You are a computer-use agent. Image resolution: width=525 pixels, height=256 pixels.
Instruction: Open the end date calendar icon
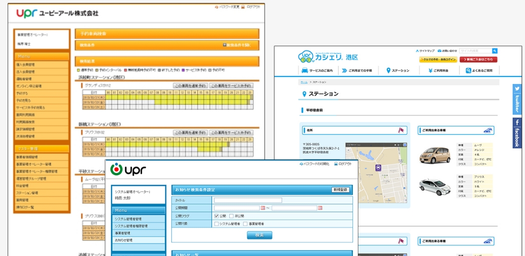pos(320,208)
